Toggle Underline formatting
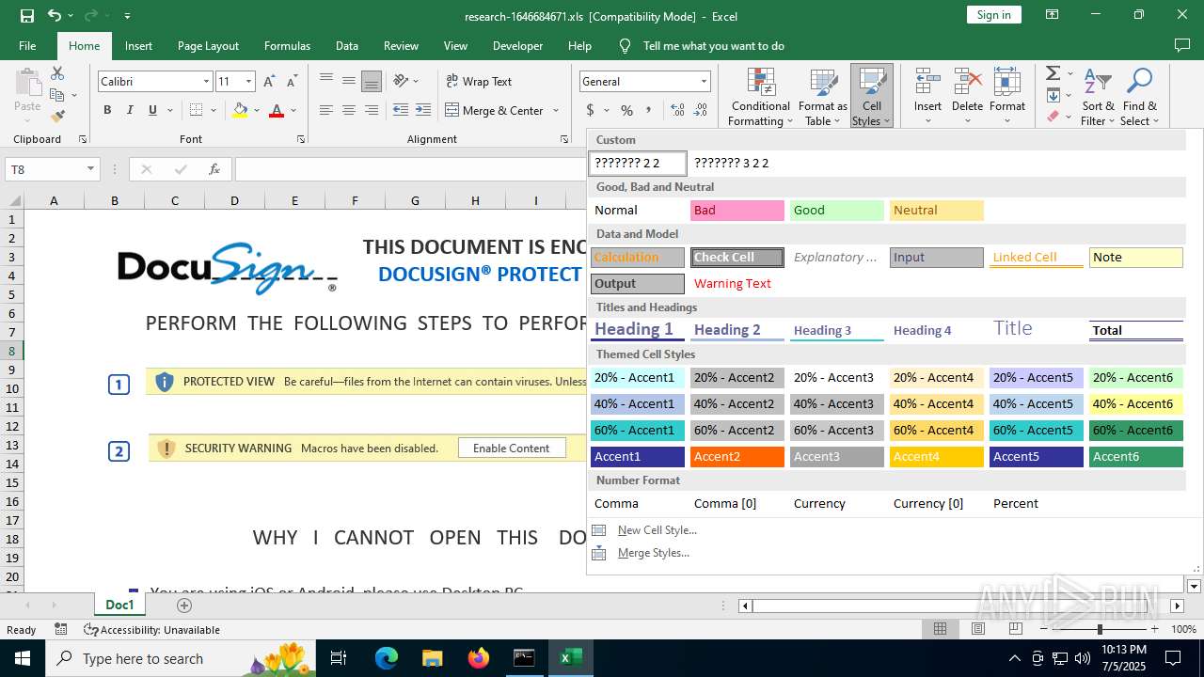 tap(152, 111)
